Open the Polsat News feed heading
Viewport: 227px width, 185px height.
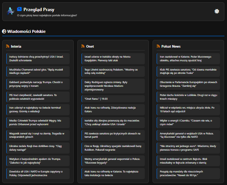coord(171,47)
